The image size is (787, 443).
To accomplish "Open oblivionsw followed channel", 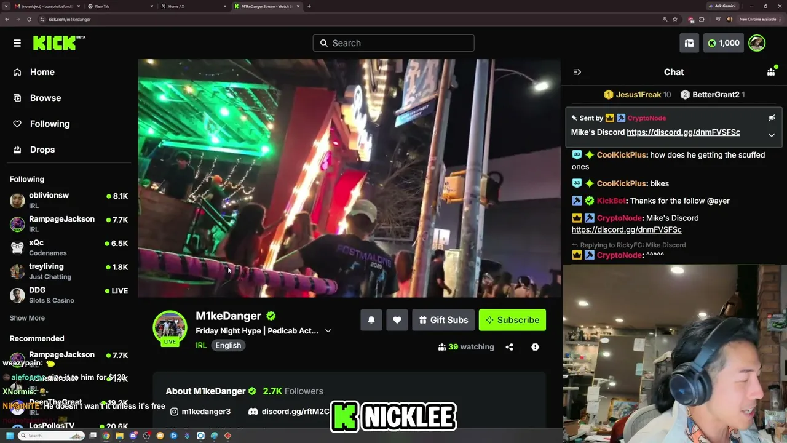I will point(69,200).
